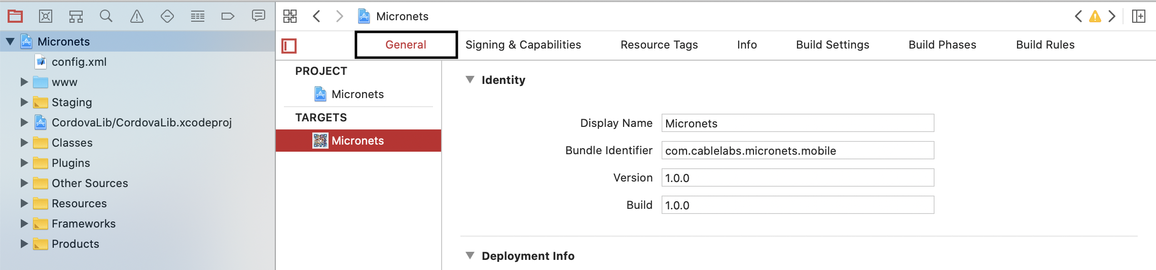Expand the Resources folder
The height and width of the screenshot is (270, 1156).
24,203
